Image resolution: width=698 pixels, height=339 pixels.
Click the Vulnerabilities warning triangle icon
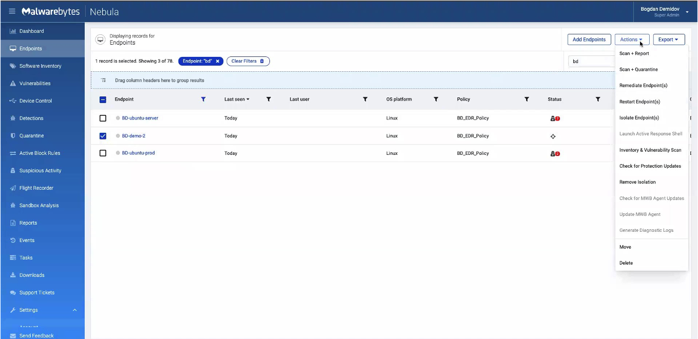click(13, 84)
